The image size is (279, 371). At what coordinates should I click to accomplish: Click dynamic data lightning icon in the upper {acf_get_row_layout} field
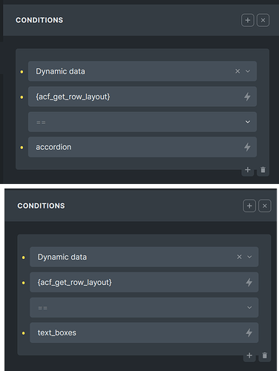[247, 96]
